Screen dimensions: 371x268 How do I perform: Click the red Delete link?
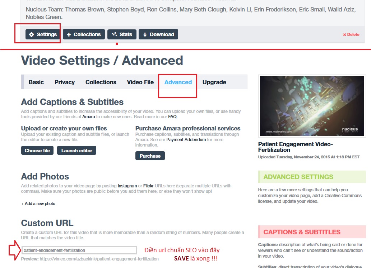pos(351,34)
